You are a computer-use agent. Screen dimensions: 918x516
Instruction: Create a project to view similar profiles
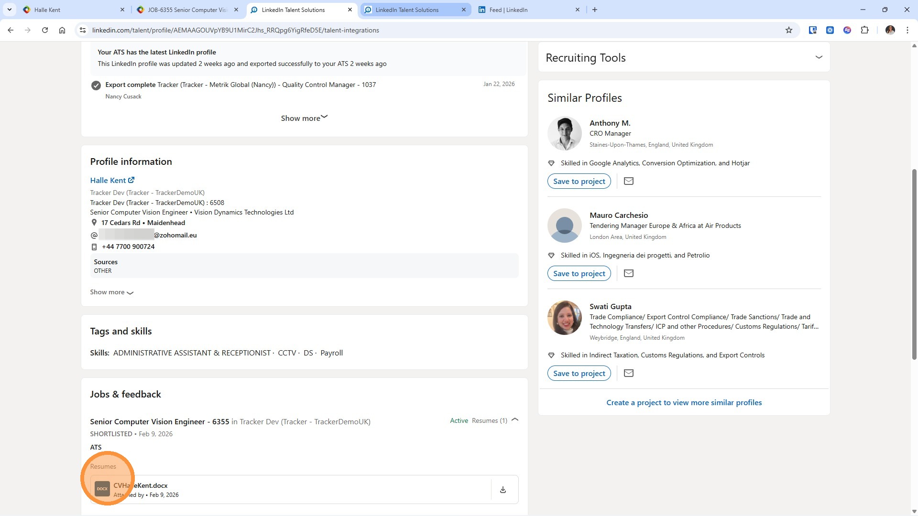(x=684, y=402)
